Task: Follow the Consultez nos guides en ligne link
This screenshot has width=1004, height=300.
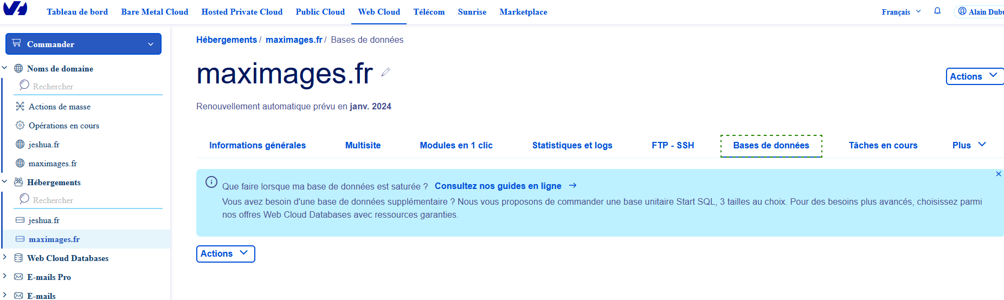Action: (498, 186)
